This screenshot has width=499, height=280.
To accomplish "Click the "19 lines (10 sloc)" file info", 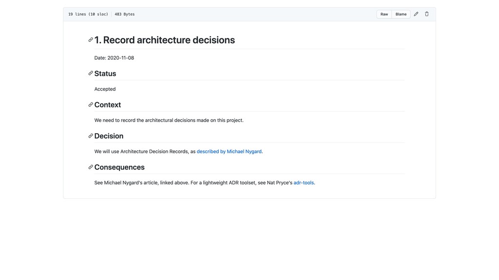I will [x=88, y=14].
